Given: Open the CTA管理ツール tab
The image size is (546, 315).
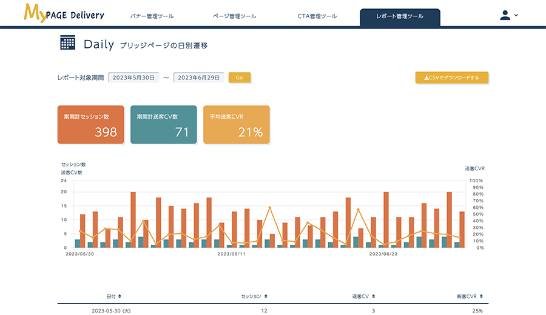Looking at the screenshot, I should coord(317,16).
